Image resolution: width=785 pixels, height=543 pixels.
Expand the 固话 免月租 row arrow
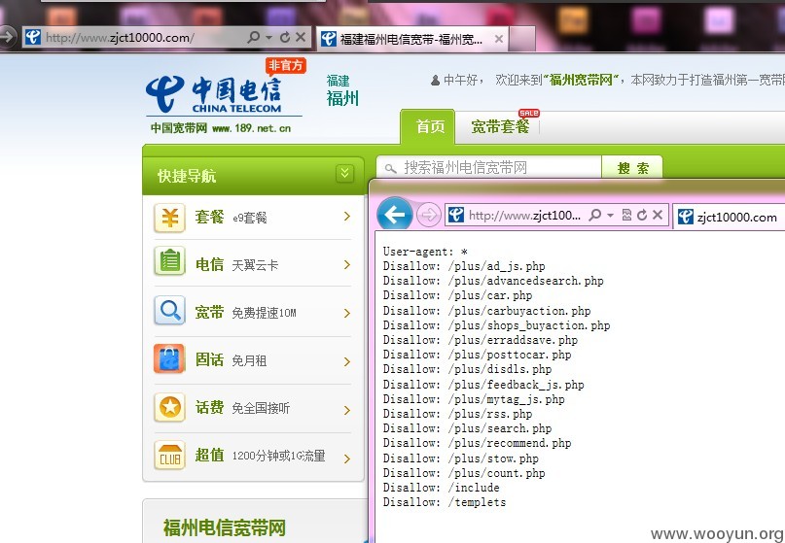point(347,361)
